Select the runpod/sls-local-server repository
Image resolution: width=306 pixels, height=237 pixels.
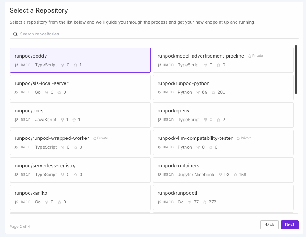click(x=80, y=87)
